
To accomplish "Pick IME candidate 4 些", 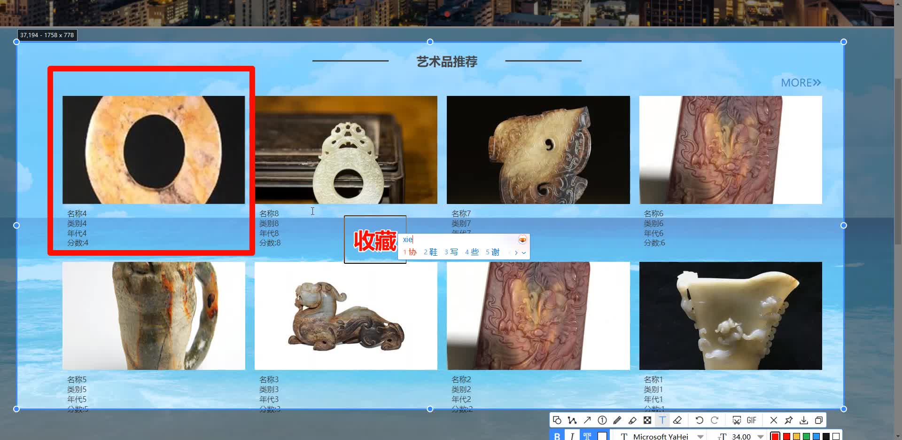I will [x=472, y=252].
